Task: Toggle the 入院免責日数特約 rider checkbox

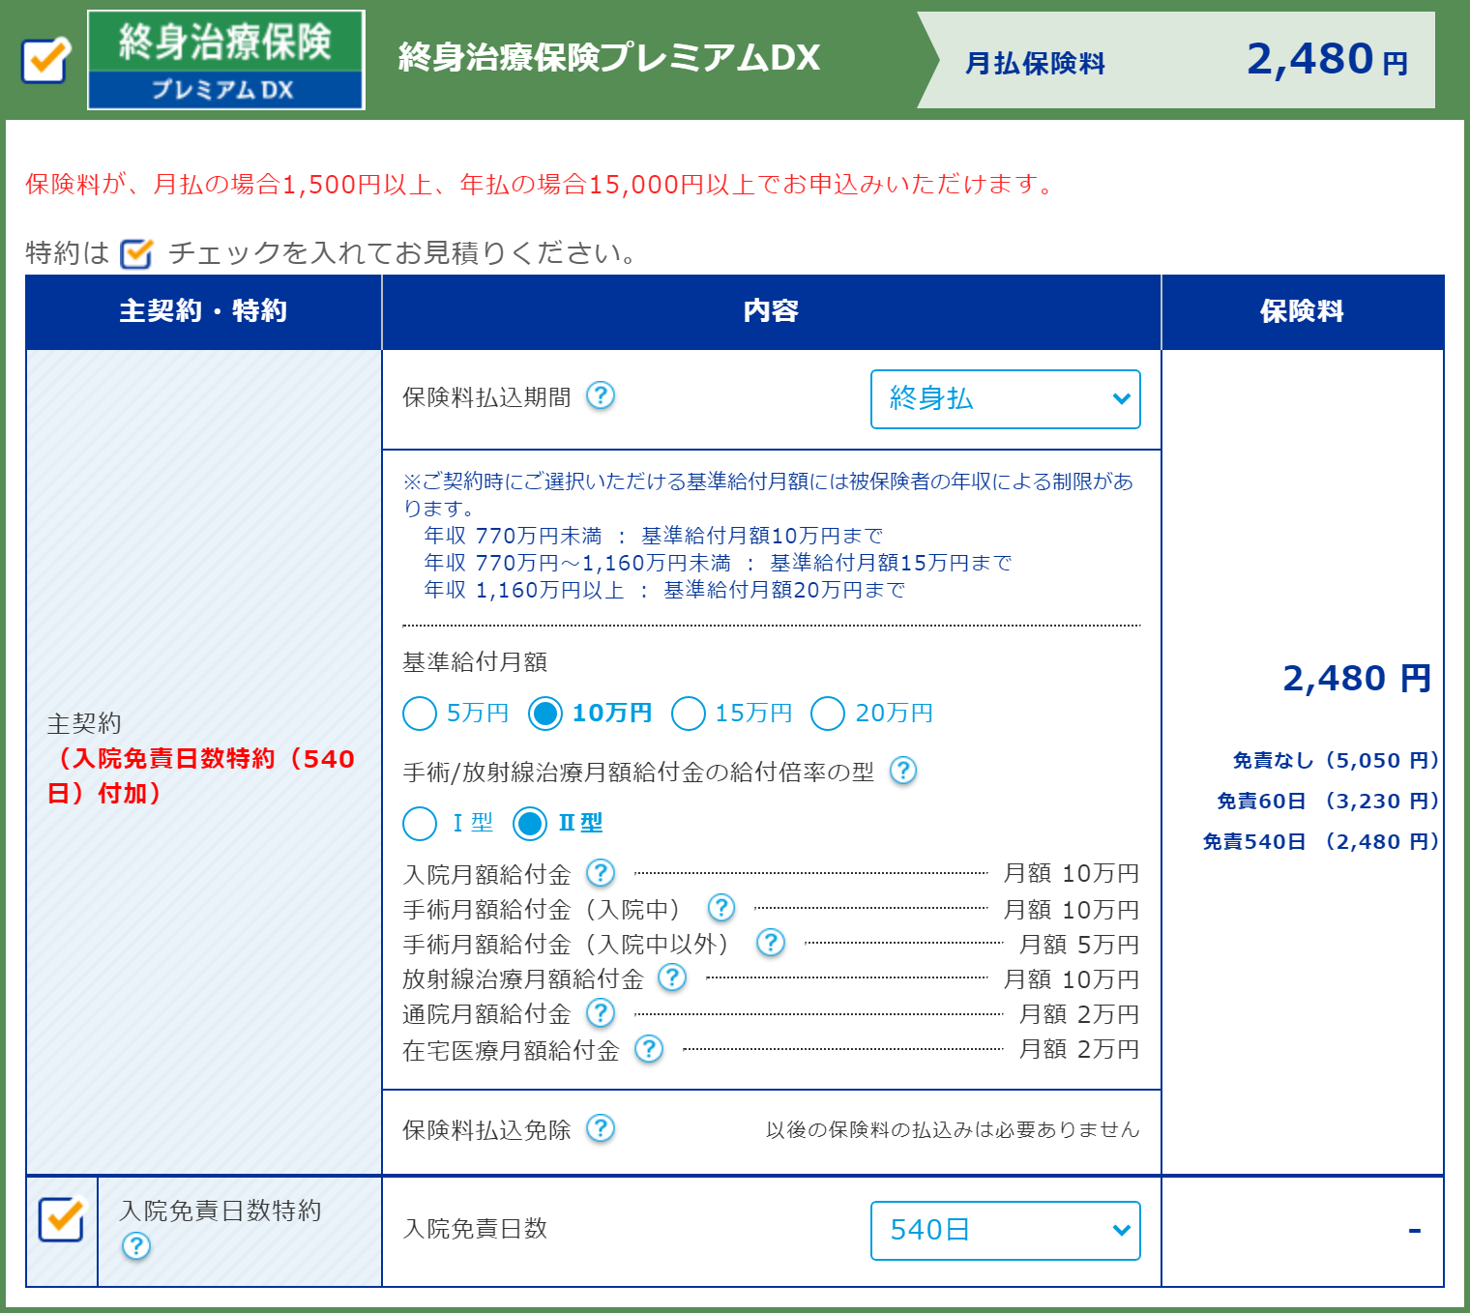Action: point(62,1218)
